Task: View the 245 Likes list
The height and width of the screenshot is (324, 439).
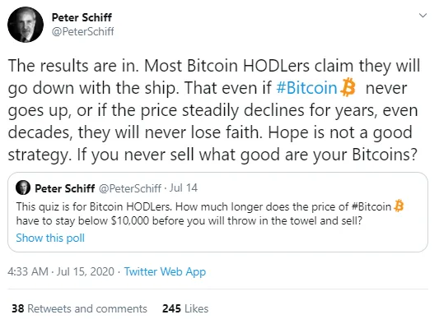Action: pos(185,308)
